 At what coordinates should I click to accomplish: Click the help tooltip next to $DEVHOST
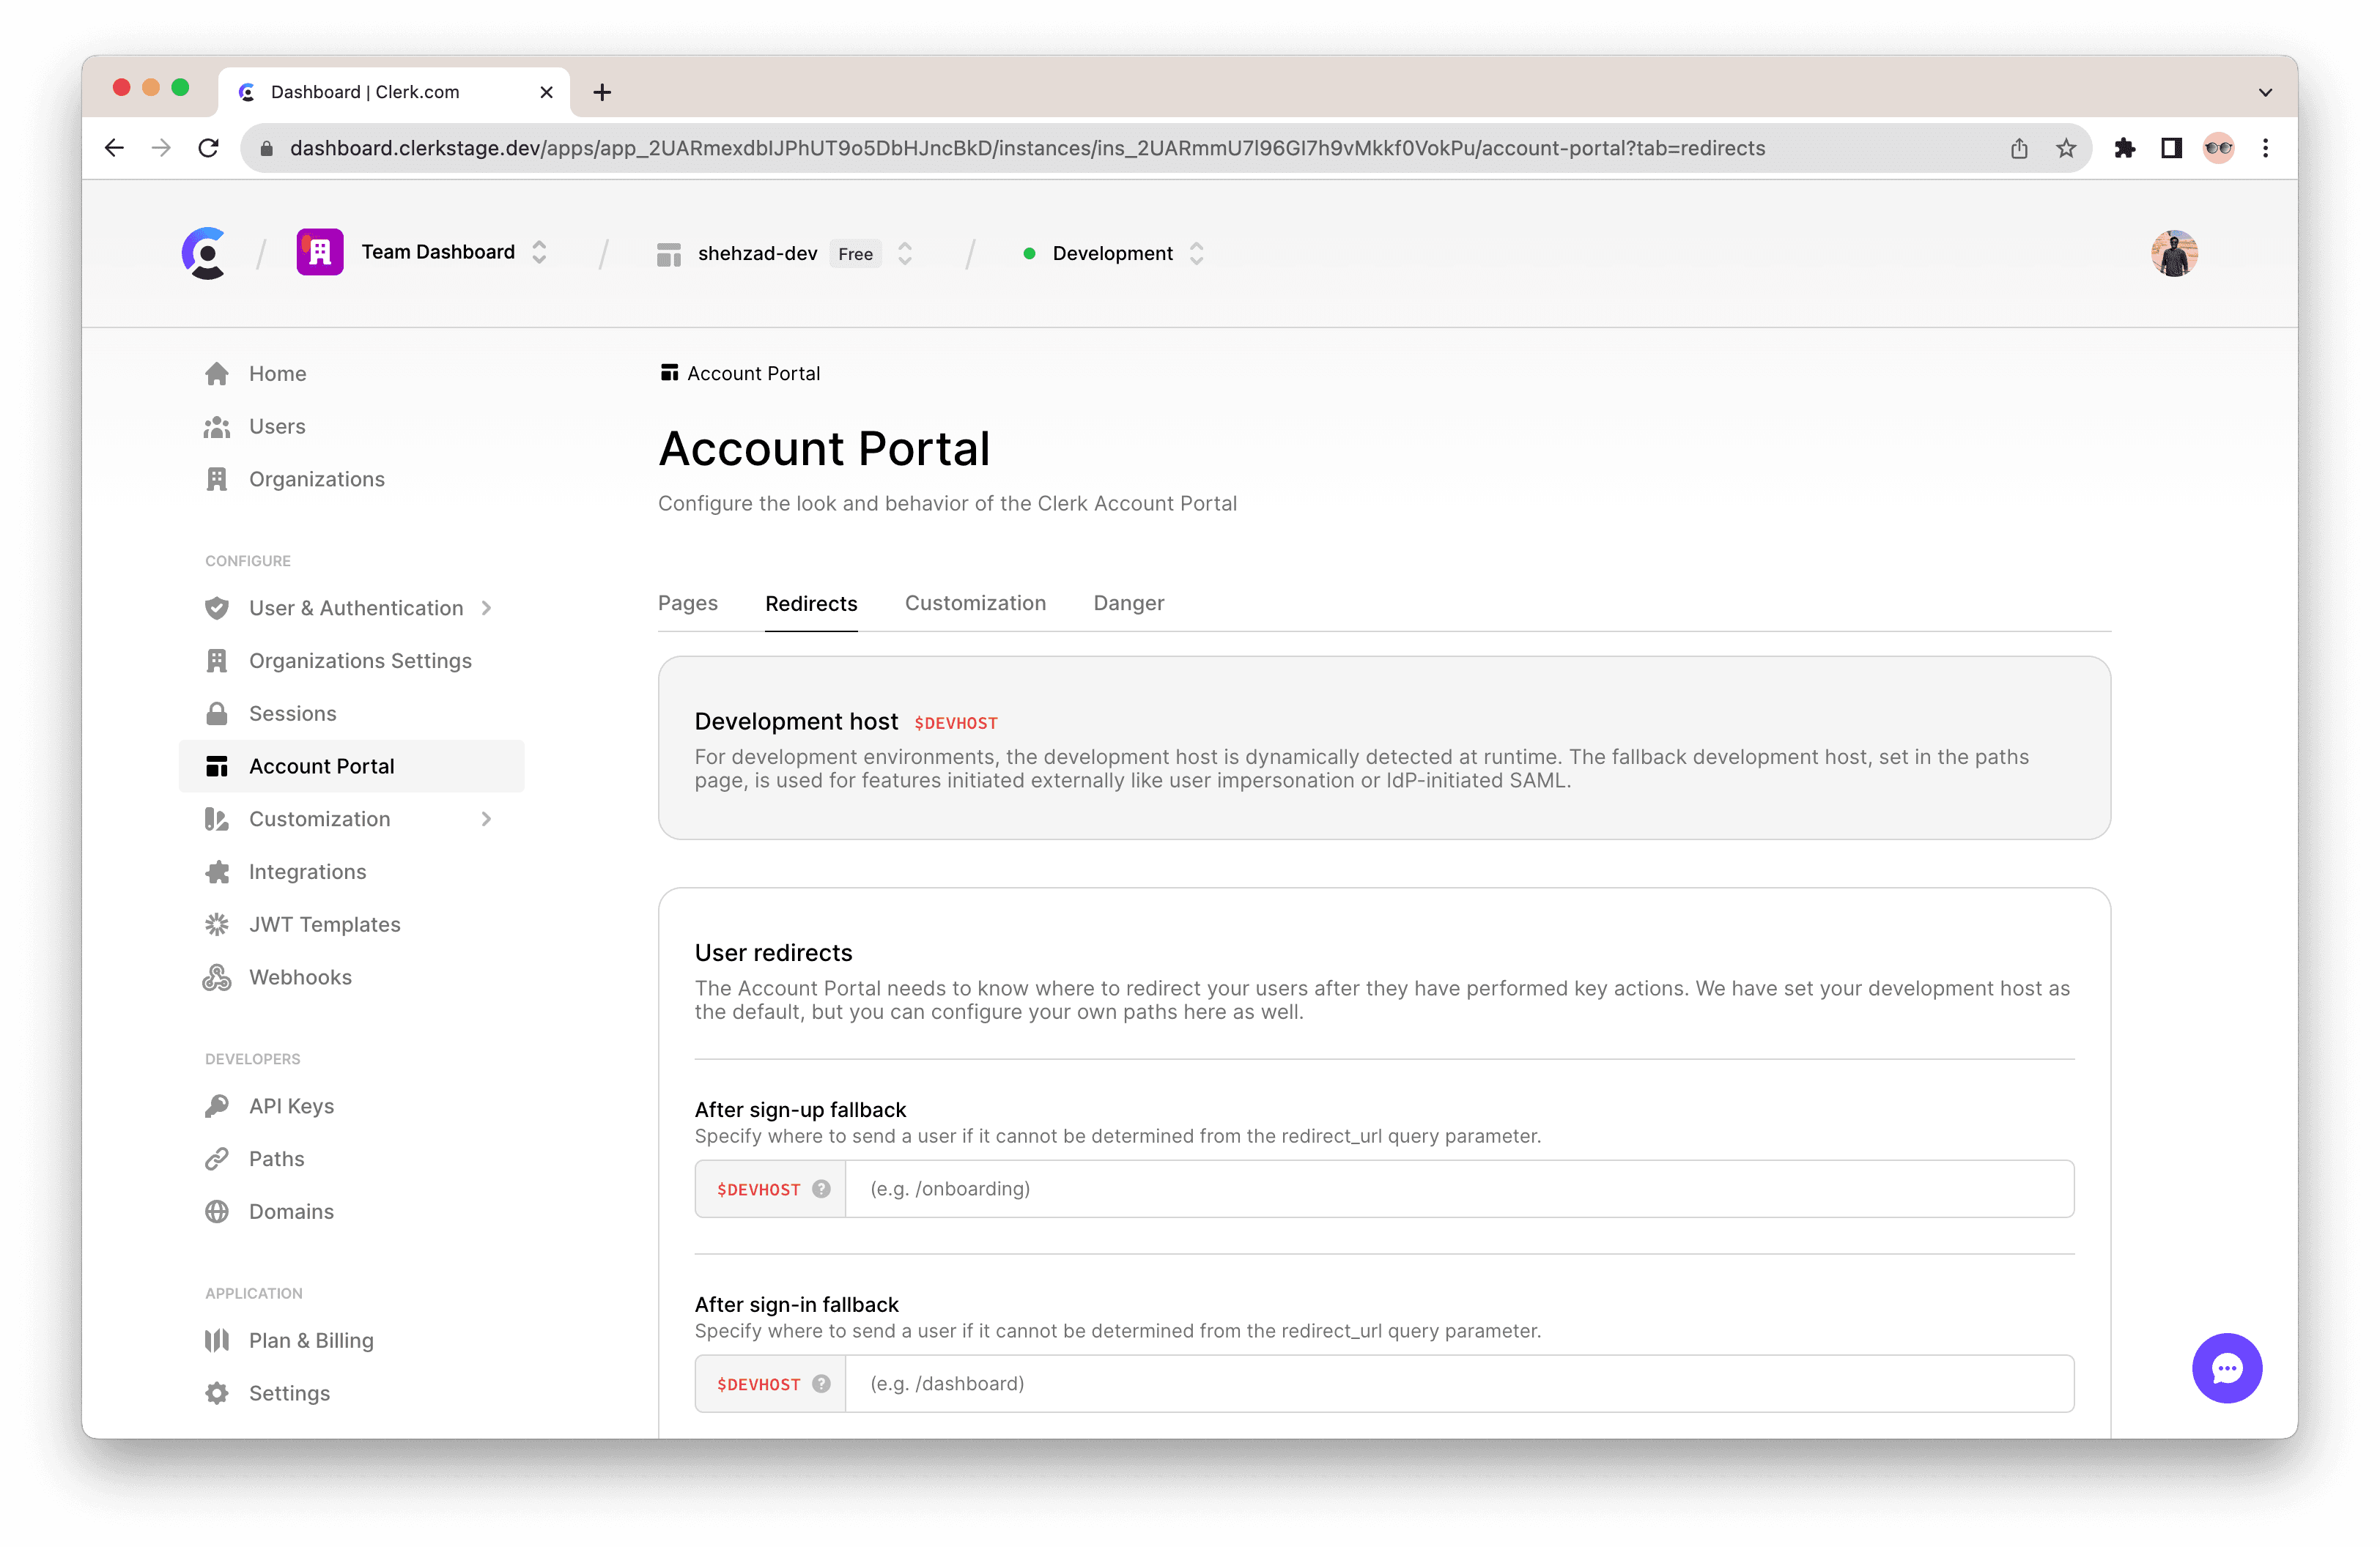pyautogui.click(x=821, y=1190)
